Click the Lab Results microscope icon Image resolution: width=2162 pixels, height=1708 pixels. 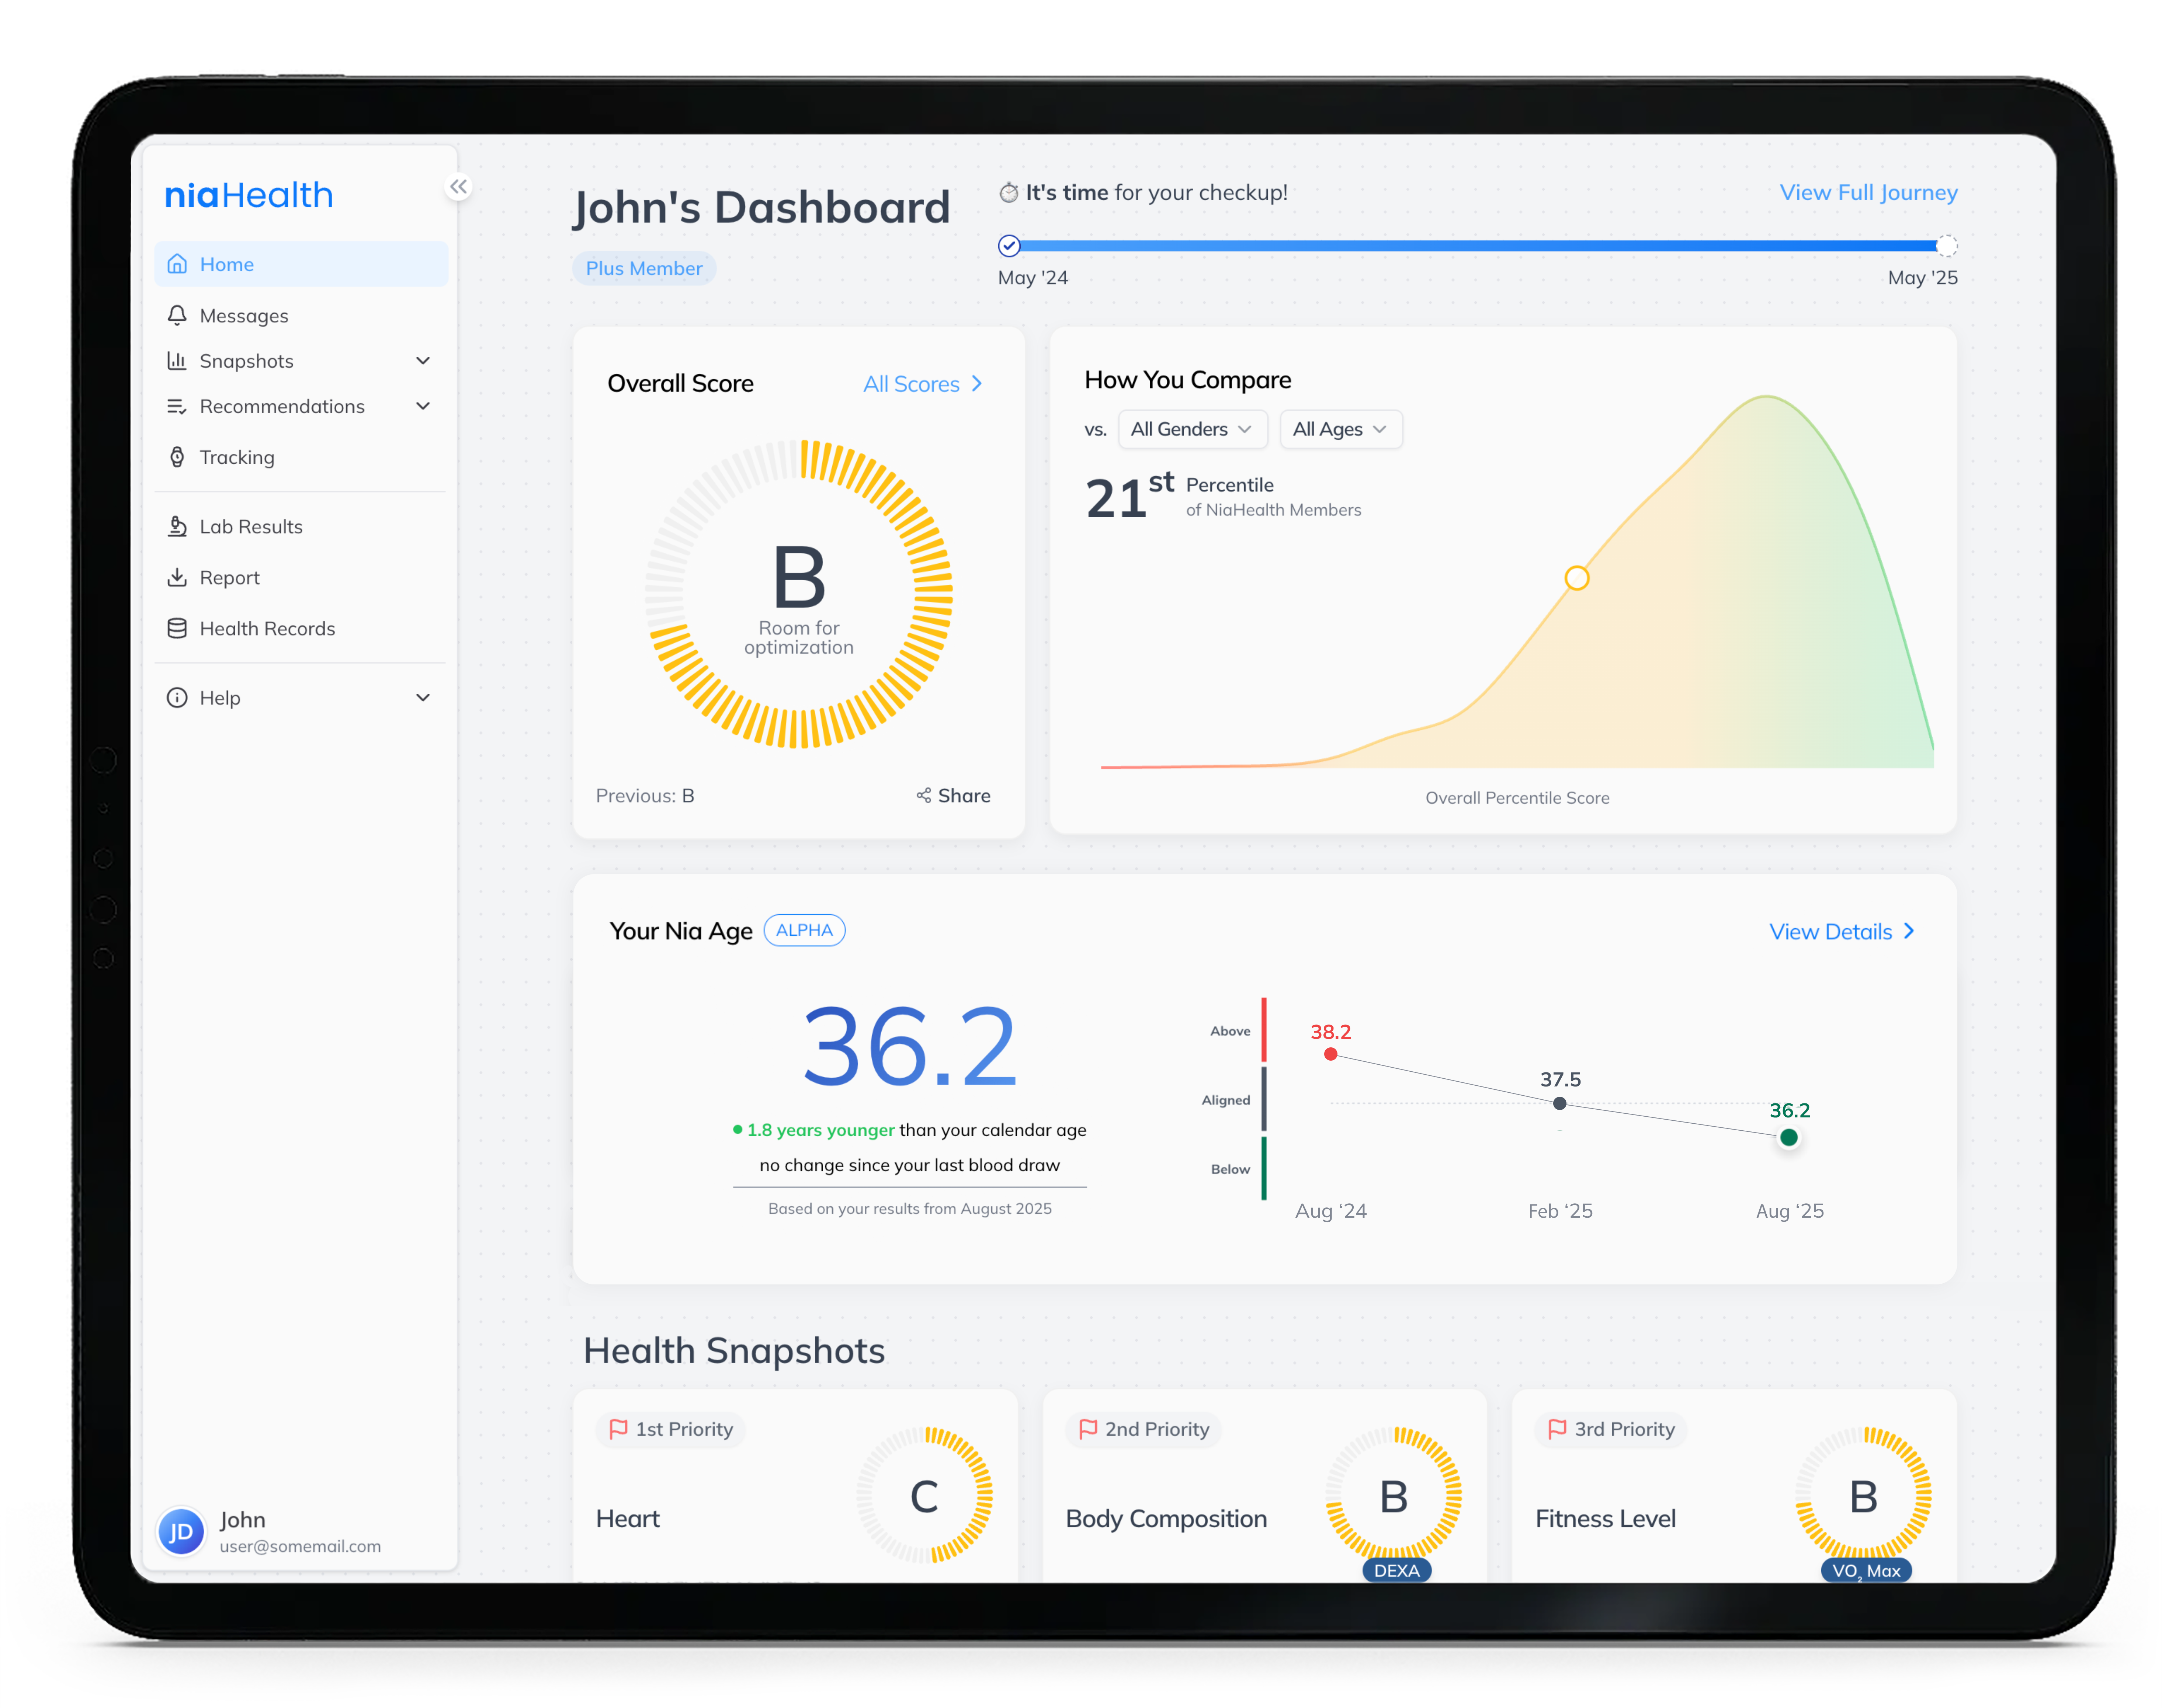[177, 526]
